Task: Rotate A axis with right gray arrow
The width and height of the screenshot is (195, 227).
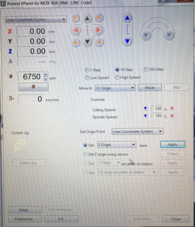Action: click(x=169, y=35)
